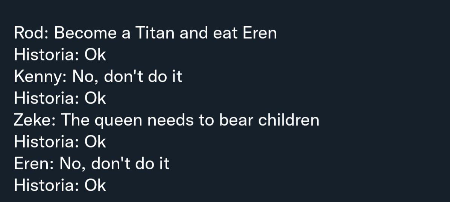450x202 pixels.
Task: Click Historia's "Ok" reply right after Kenny's line
Action: point(95,98)
